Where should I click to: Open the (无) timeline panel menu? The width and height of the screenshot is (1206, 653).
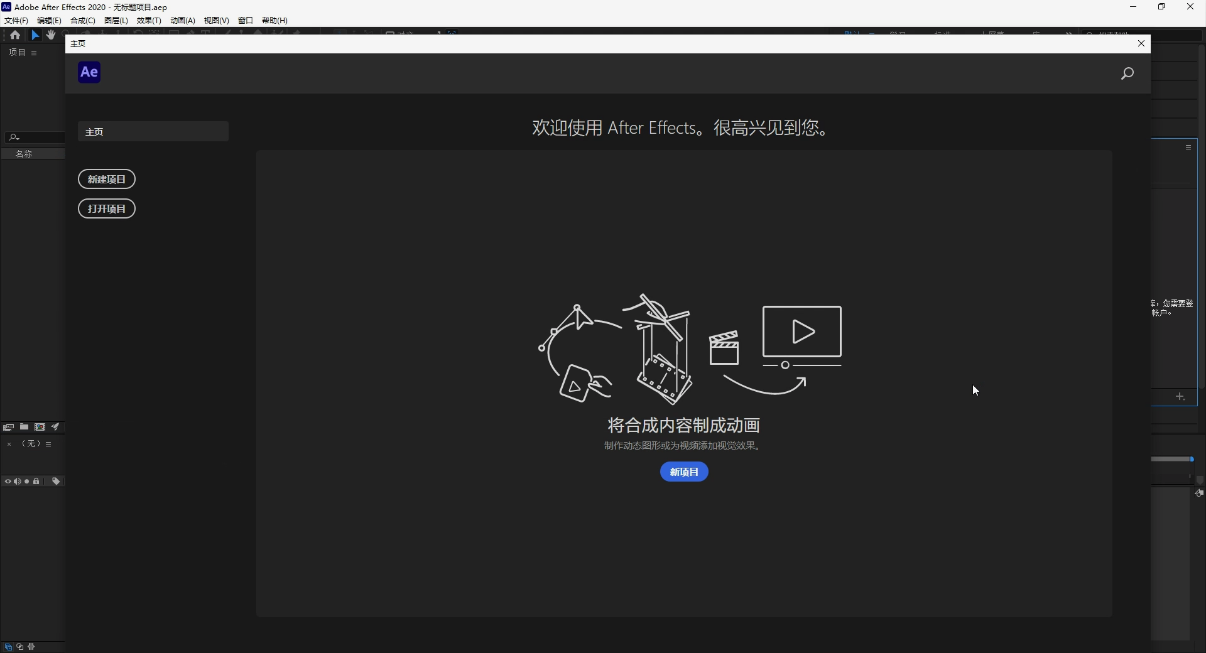coord(48,445)
